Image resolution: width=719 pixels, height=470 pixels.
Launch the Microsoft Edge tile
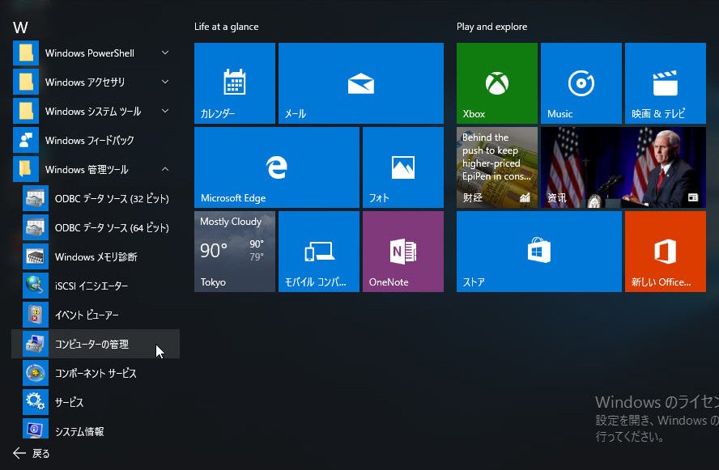[277, 167]
